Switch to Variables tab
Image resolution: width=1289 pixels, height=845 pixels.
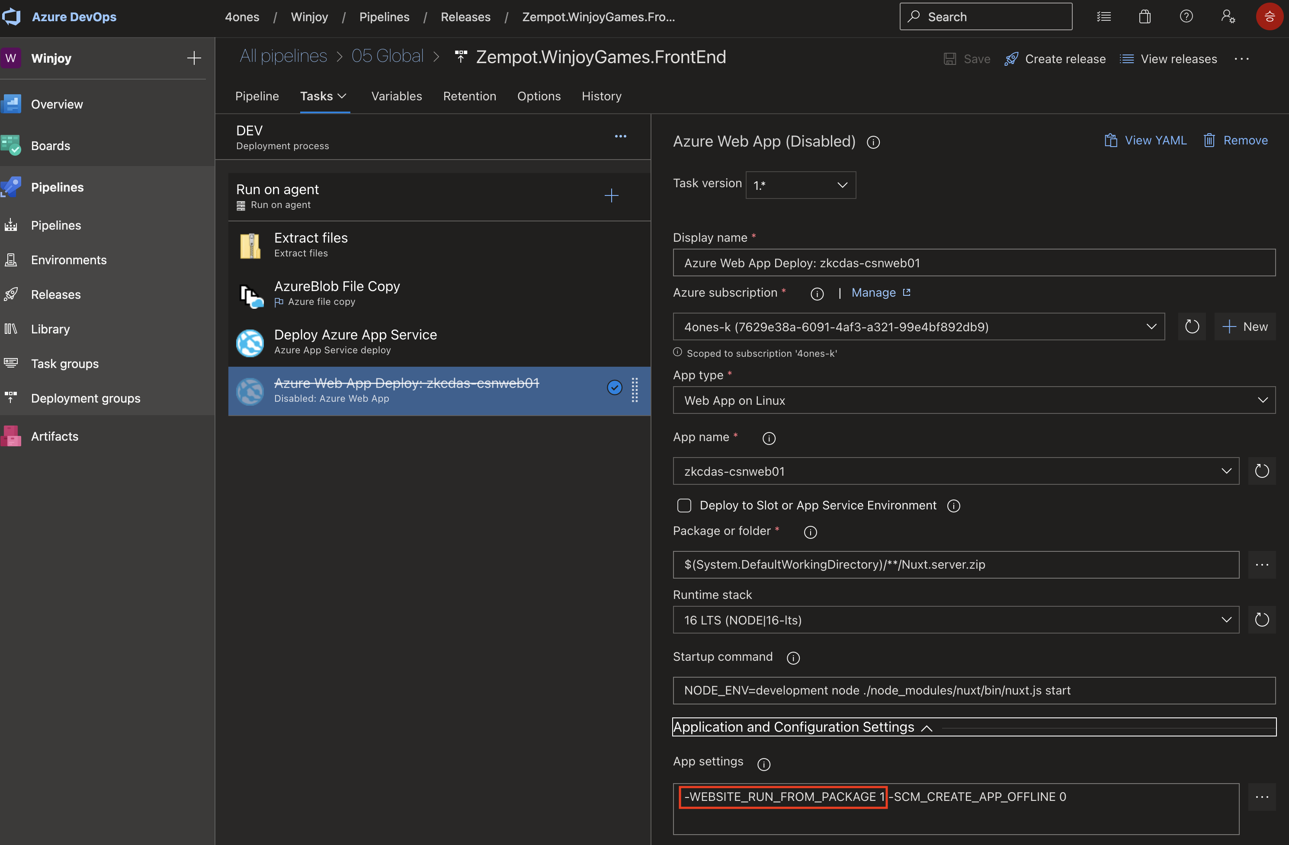(397, 96)
